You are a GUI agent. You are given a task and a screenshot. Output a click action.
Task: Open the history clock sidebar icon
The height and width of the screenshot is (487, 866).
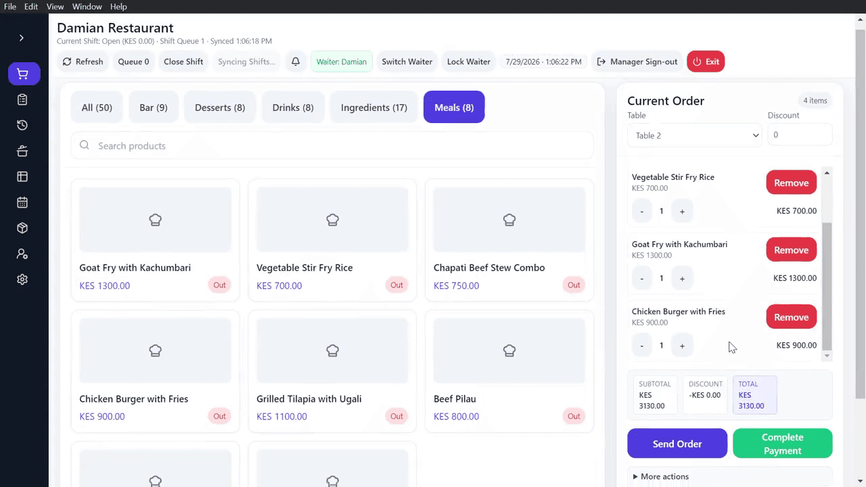click(22, 125)
